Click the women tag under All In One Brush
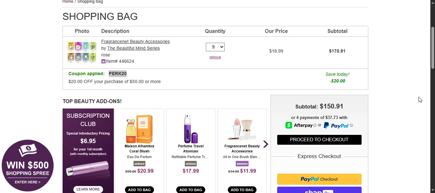The image size is (435, 193). [x=242, y=164]
